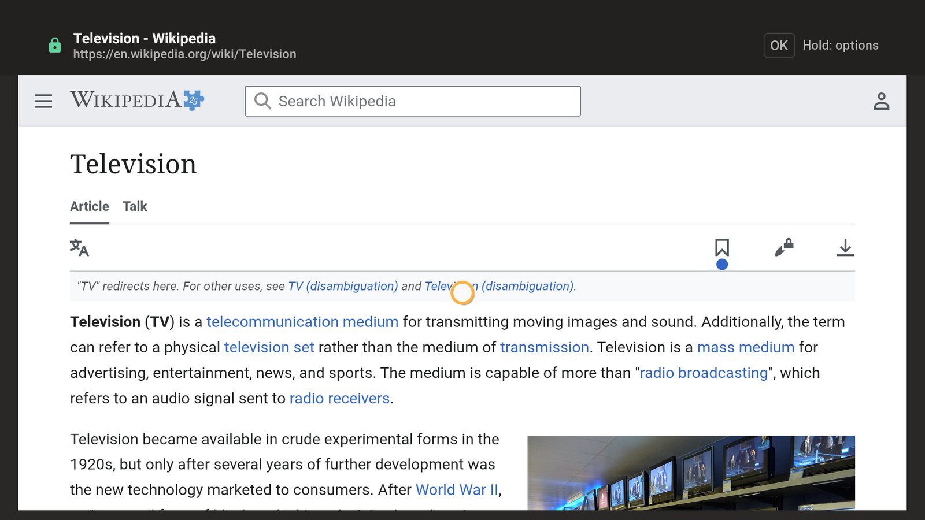Open the radio receivers link

point(339,398)
